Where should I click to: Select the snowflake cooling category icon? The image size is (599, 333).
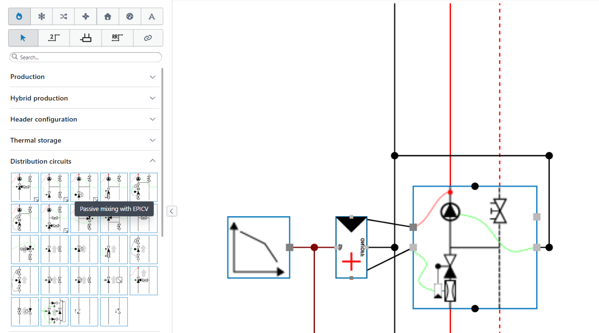coord(42,16)
